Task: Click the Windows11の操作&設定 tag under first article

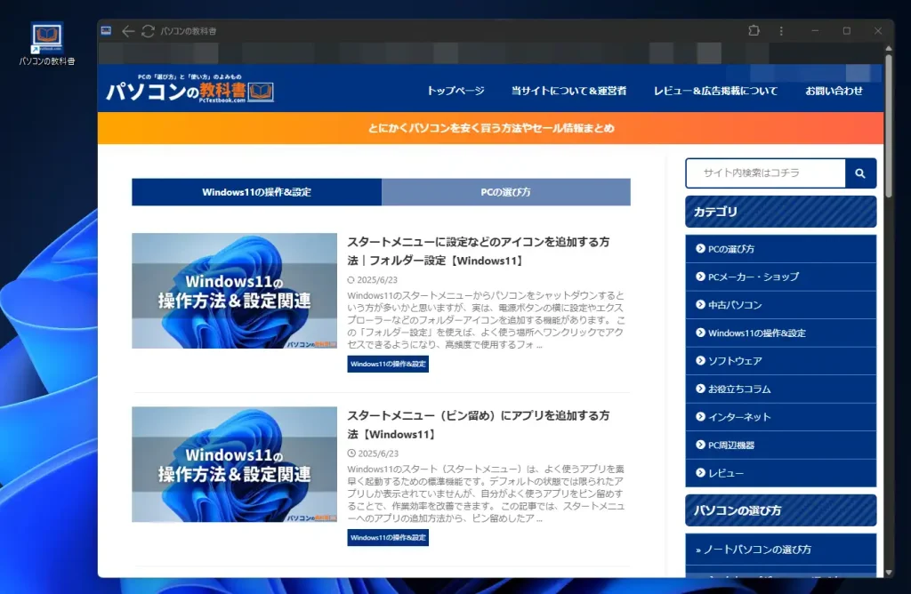Action: pos(388,364)
